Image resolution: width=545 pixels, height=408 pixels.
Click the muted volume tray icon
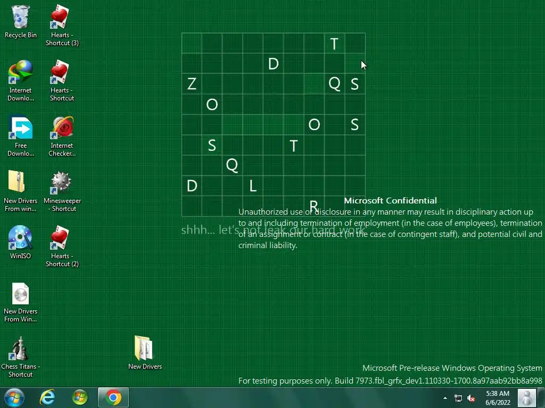(471, 398)
